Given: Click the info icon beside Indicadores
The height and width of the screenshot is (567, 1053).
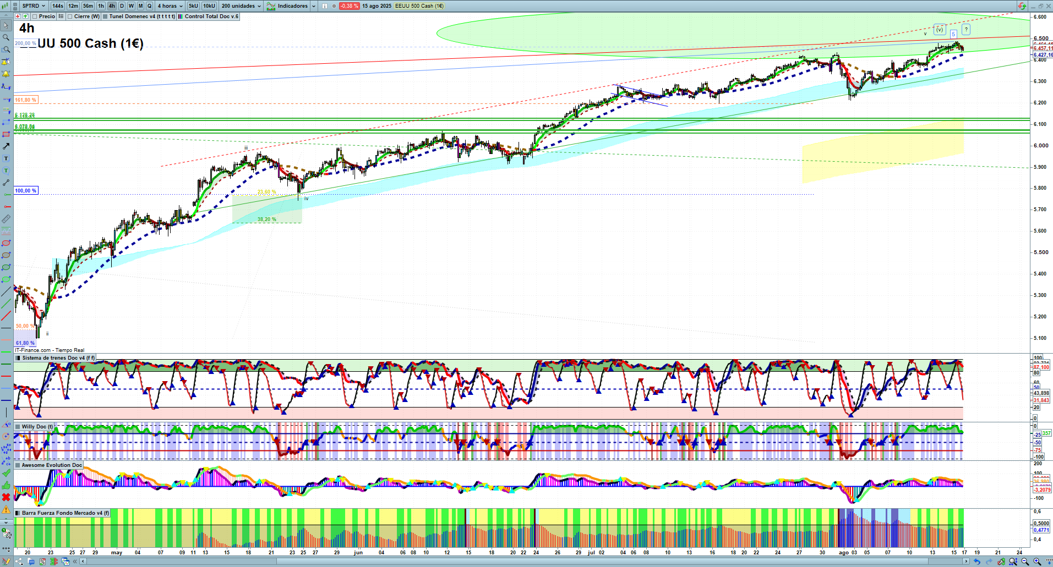Looking at the screenshot, I should tap(325, 6).
